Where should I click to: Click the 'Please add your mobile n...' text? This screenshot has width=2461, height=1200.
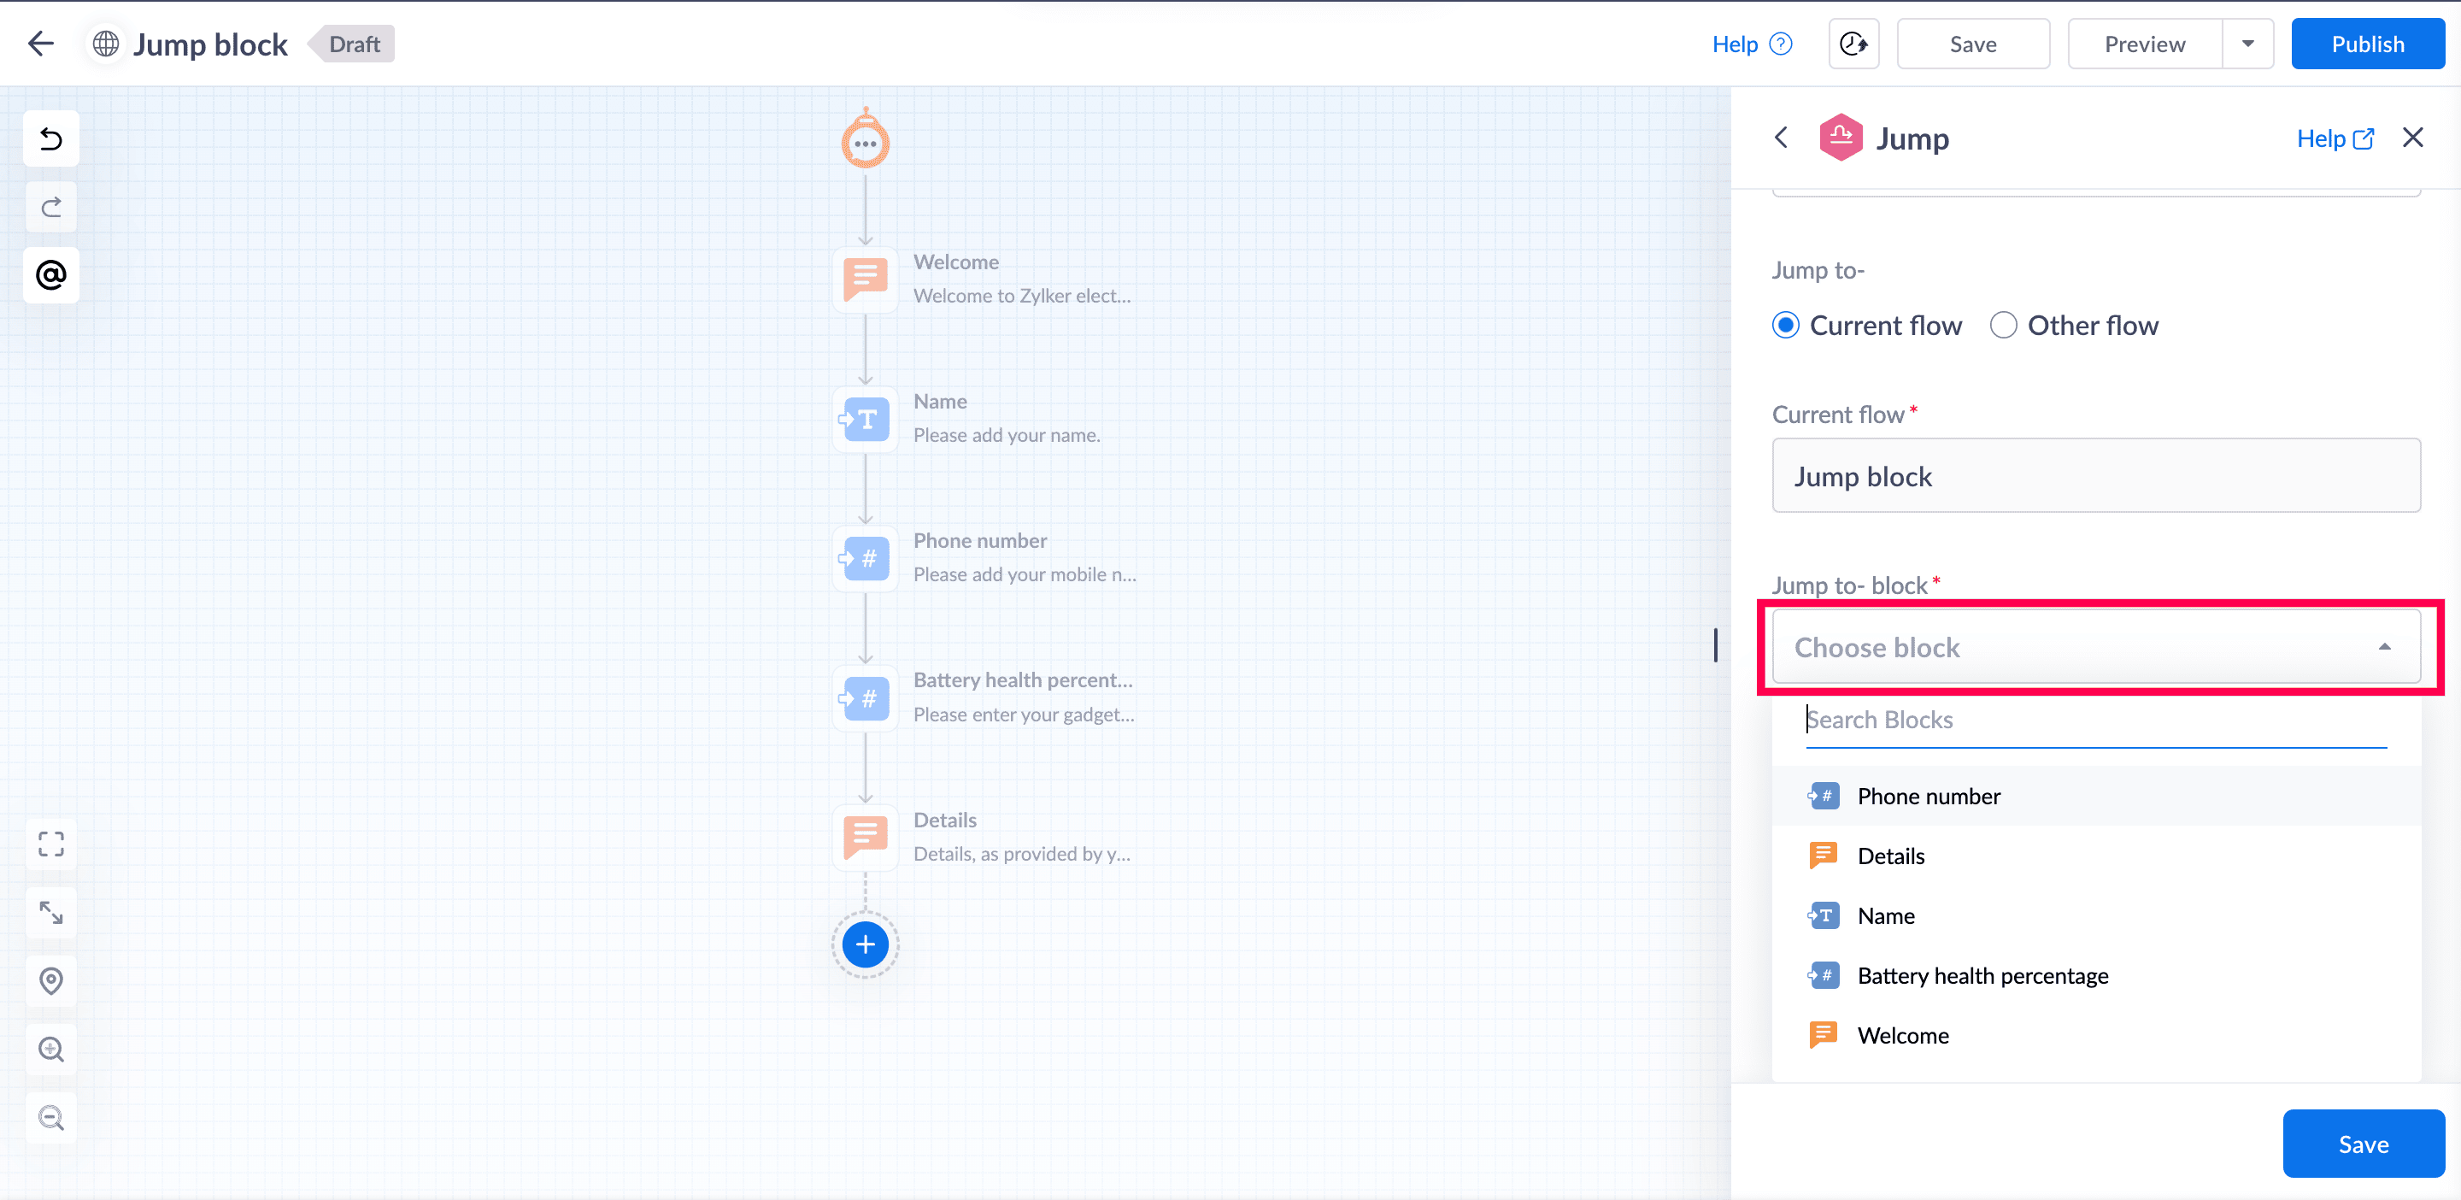point(1025,575)
